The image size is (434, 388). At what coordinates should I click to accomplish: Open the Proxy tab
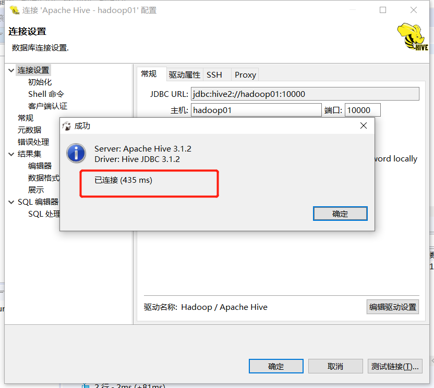coord(245,75)
